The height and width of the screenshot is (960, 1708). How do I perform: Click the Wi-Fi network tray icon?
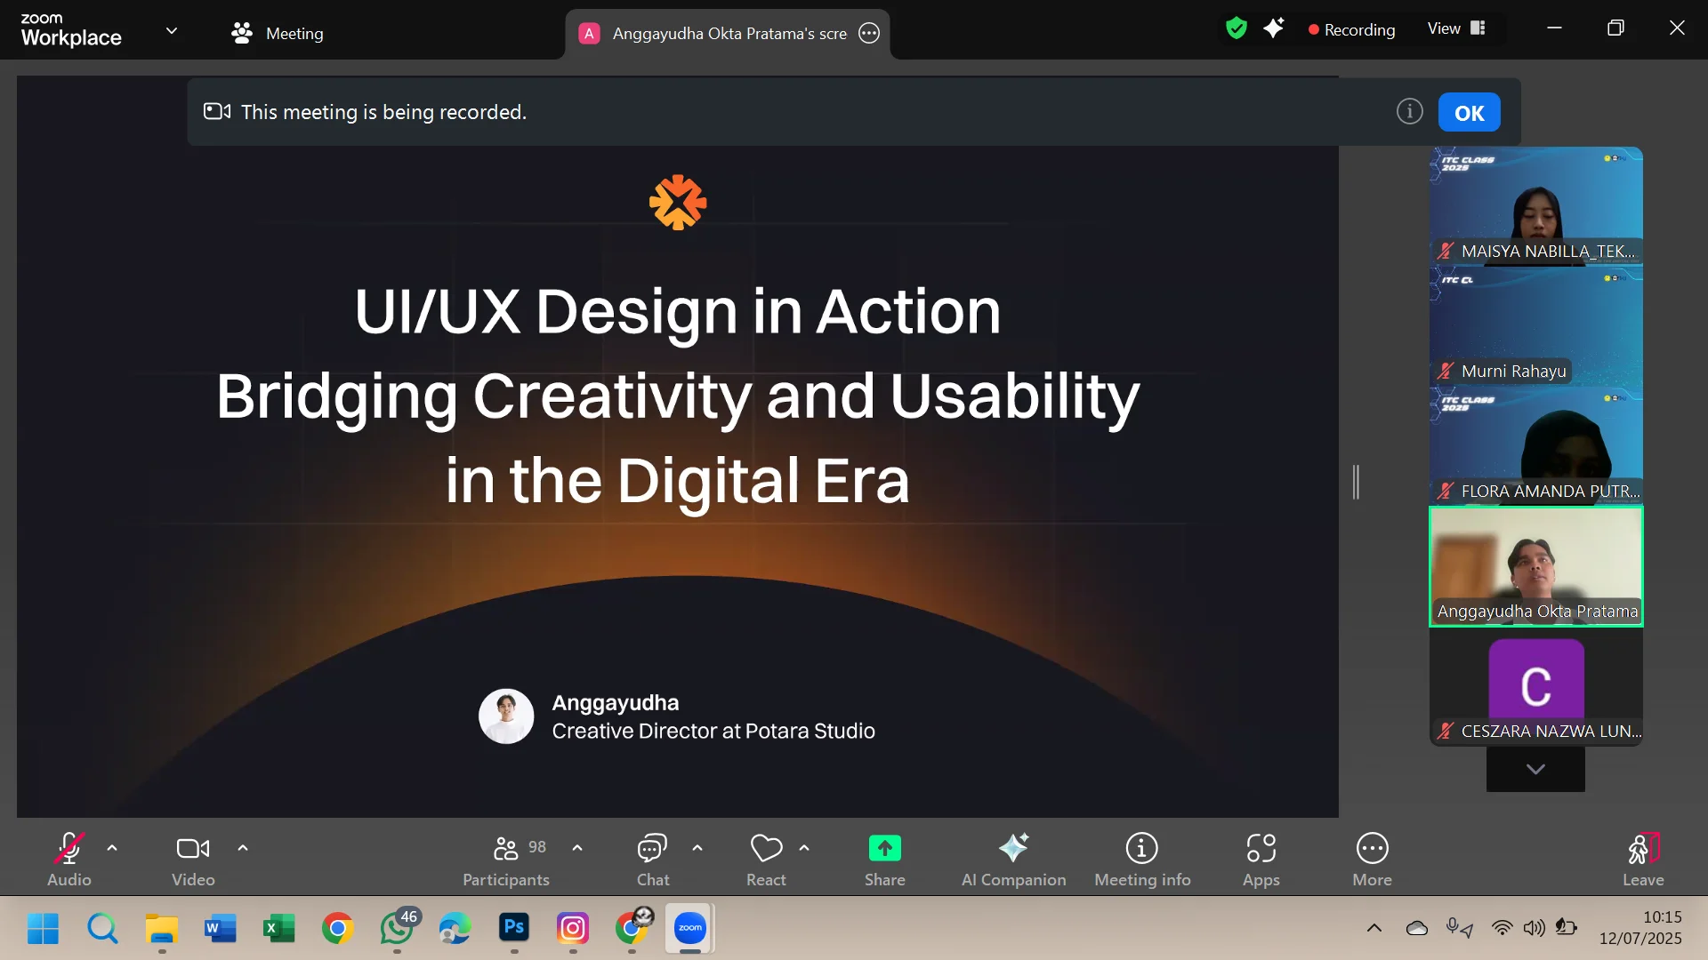pos(1502,928)
